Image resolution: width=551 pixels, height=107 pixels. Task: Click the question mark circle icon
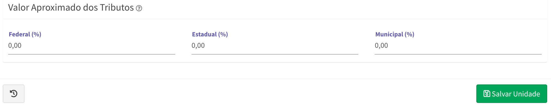click(x=139, y=8)
